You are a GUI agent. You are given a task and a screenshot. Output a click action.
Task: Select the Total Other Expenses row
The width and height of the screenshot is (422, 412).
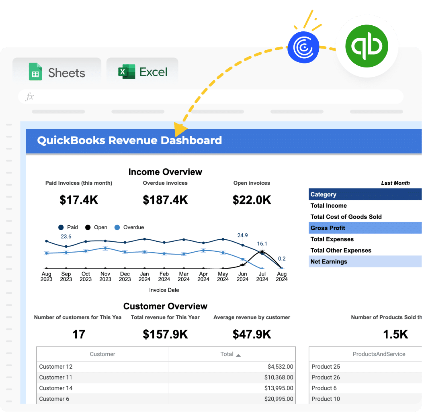pyautogui.click(x=365, y=251)
